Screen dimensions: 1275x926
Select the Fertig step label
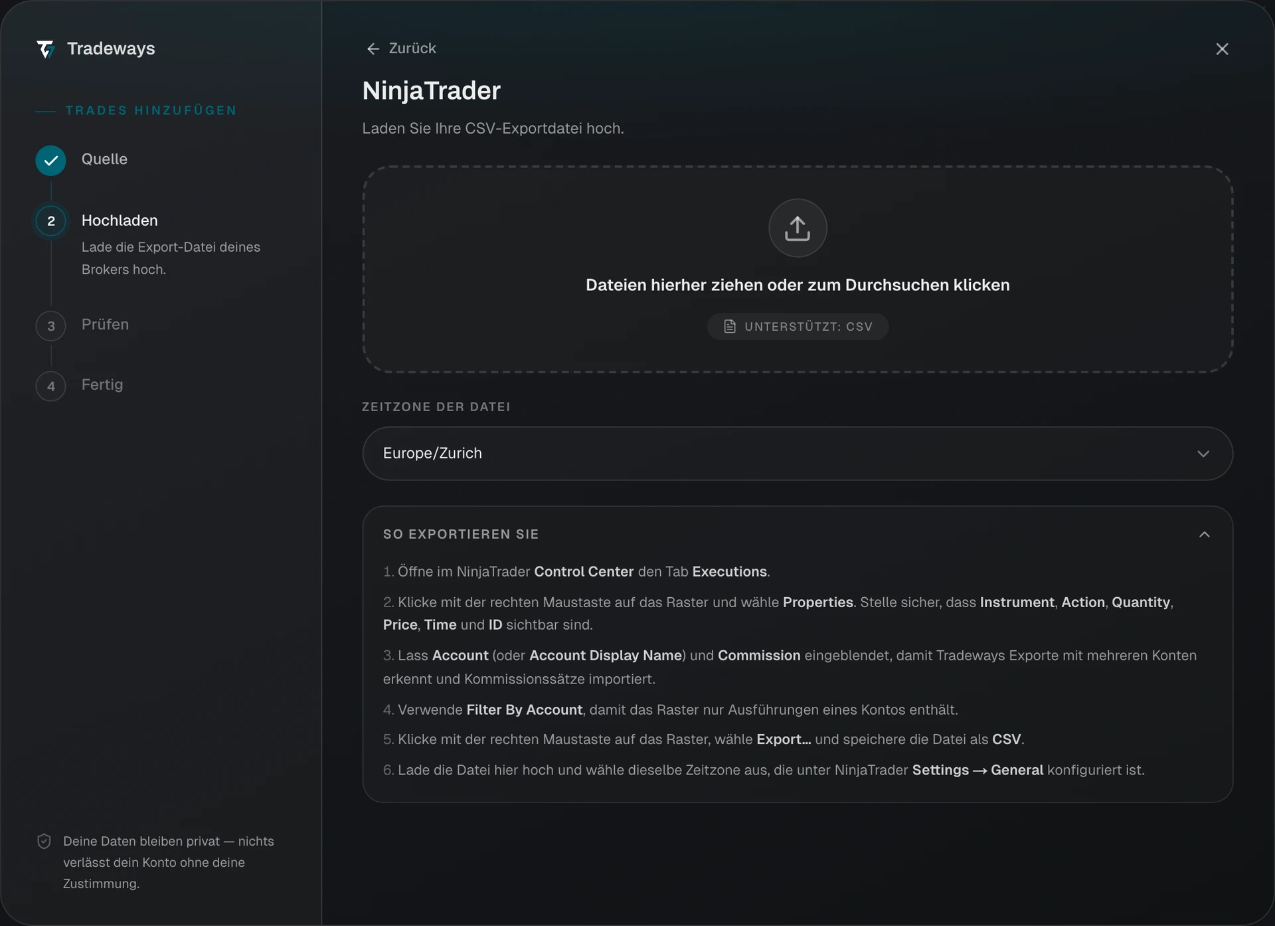(102, 385)
